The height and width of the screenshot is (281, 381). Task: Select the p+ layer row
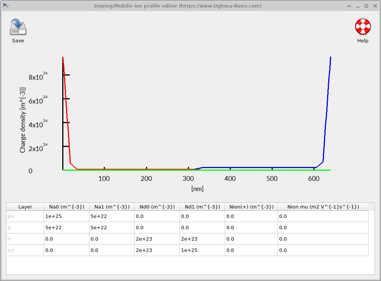[x=25, y=216]
